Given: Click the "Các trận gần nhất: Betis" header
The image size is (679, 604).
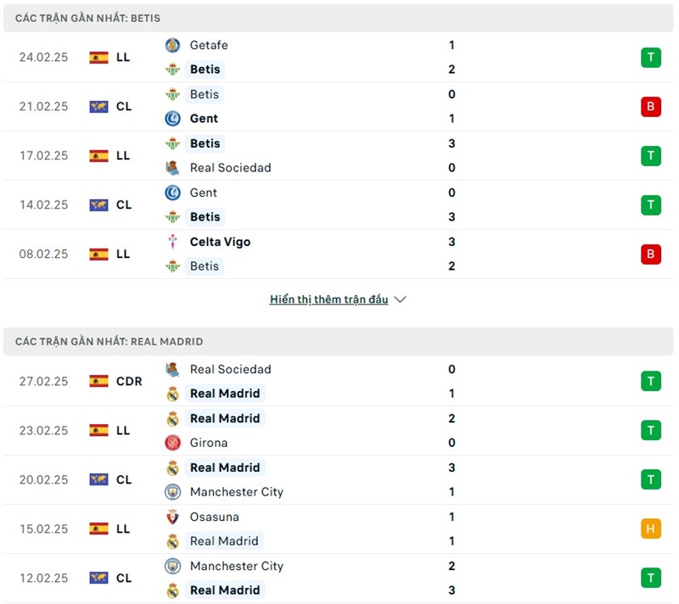Looking at the screenshot, I should (87, 18).
